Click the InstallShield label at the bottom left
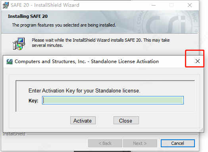The image size is (208, 152). coord(14,134)
